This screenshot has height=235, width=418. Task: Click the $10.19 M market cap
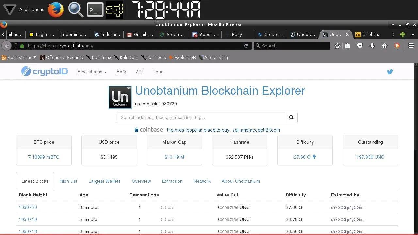click(x=174, y=157)
